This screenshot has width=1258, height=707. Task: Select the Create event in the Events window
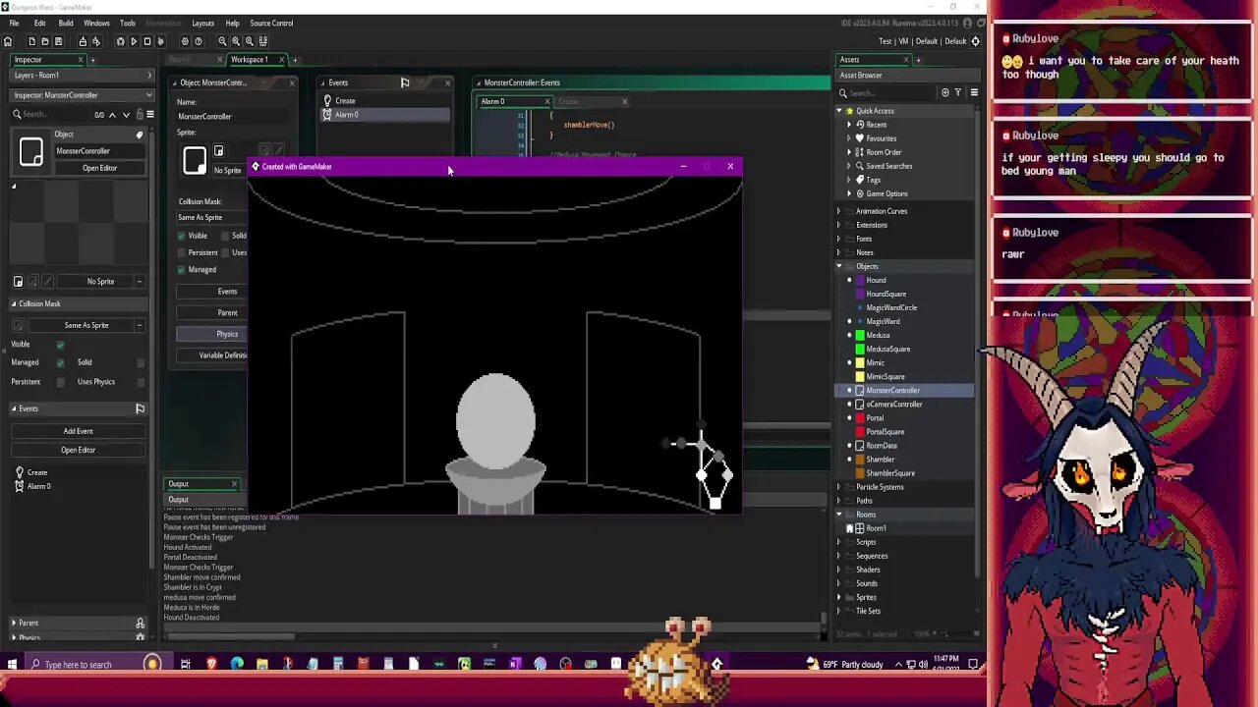(x=385, y=101)
